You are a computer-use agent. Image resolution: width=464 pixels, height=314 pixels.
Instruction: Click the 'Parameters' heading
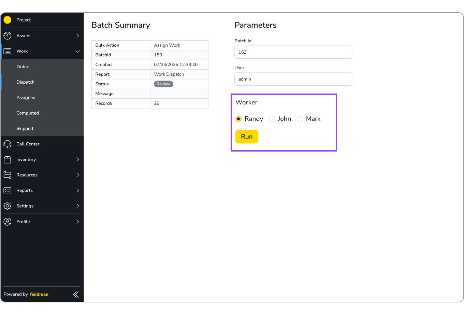(x=256, y=25)
